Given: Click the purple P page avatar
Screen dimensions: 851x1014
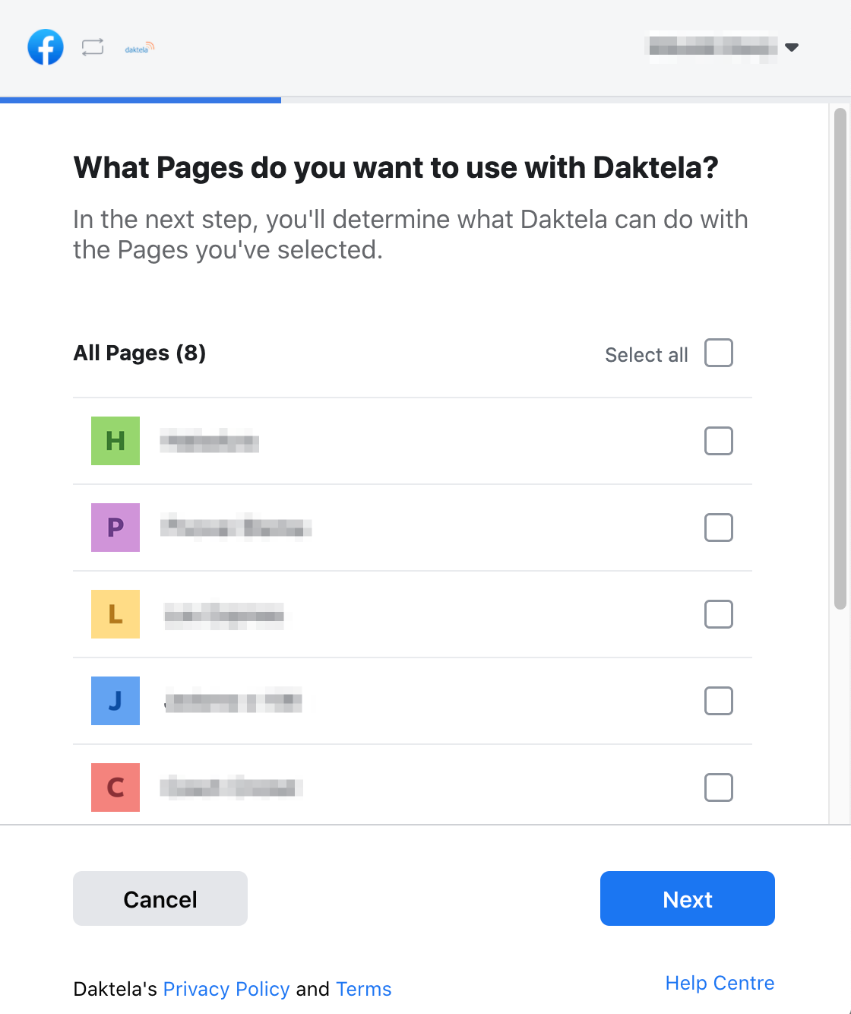Looking at the screenshot, I should tap(115, 528).
